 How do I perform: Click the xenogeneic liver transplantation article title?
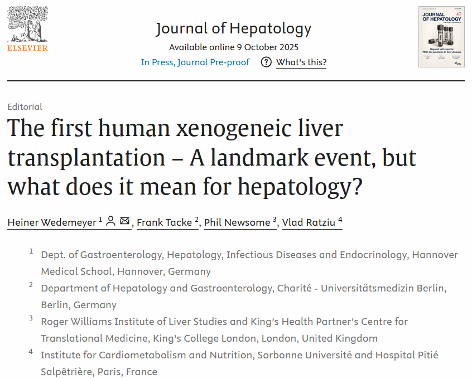[212, 158]
